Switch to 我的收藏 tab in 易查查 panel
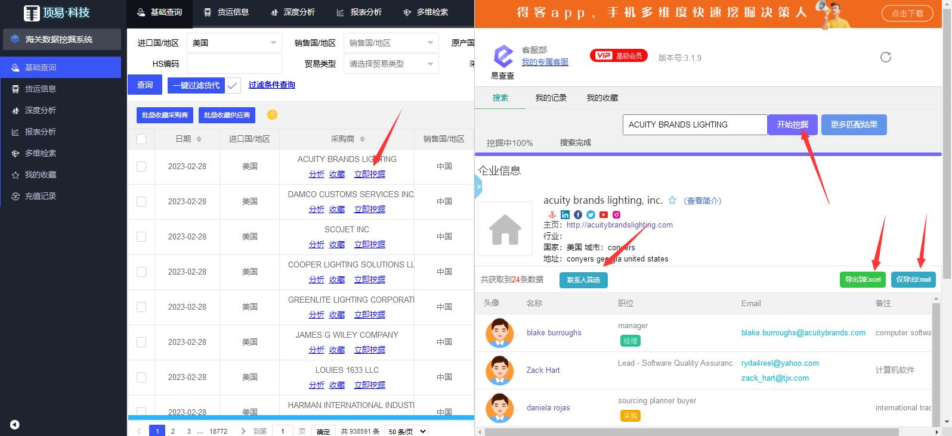Screen dimensions: 952x436 [602, 98]
